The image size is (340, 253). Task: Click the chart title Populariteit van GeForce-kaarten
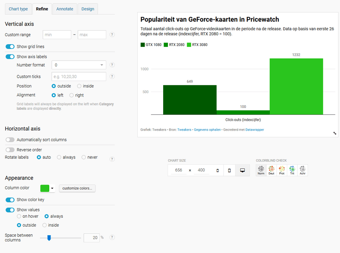pyautogui.click(x=210, y=20)
